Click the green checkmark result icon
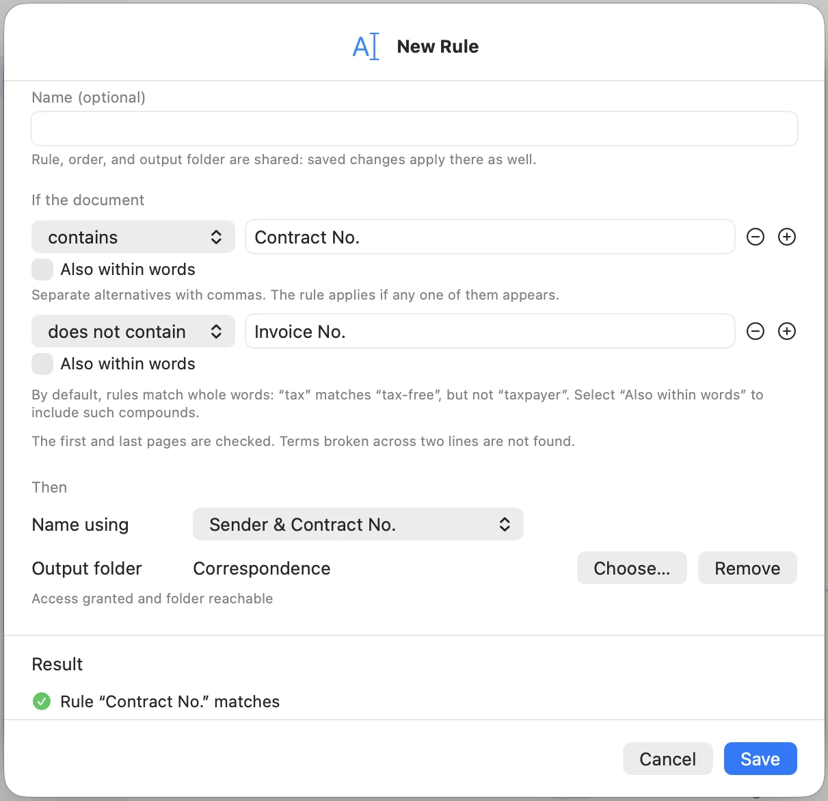This screenshot has width=828, height=801. coord(42,701)
